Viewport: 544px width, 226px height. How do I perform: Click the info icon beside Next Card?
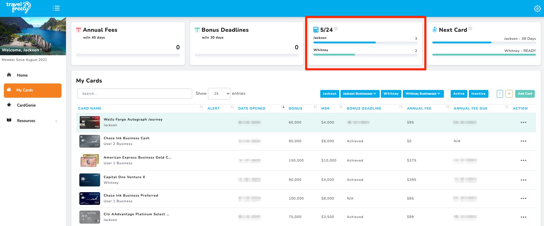tap(470, 29)
